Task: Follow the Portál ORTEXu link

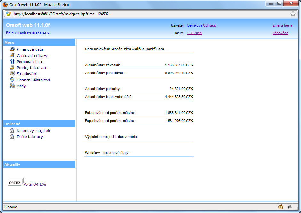Action: 35,184
